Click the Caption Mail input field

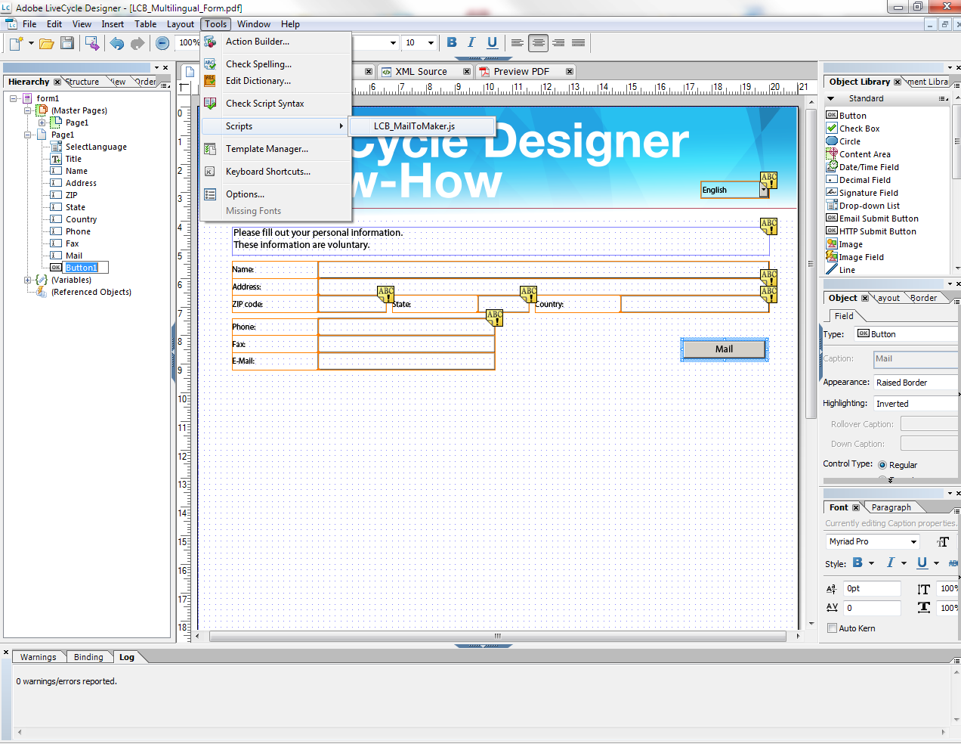coord(915,359)
